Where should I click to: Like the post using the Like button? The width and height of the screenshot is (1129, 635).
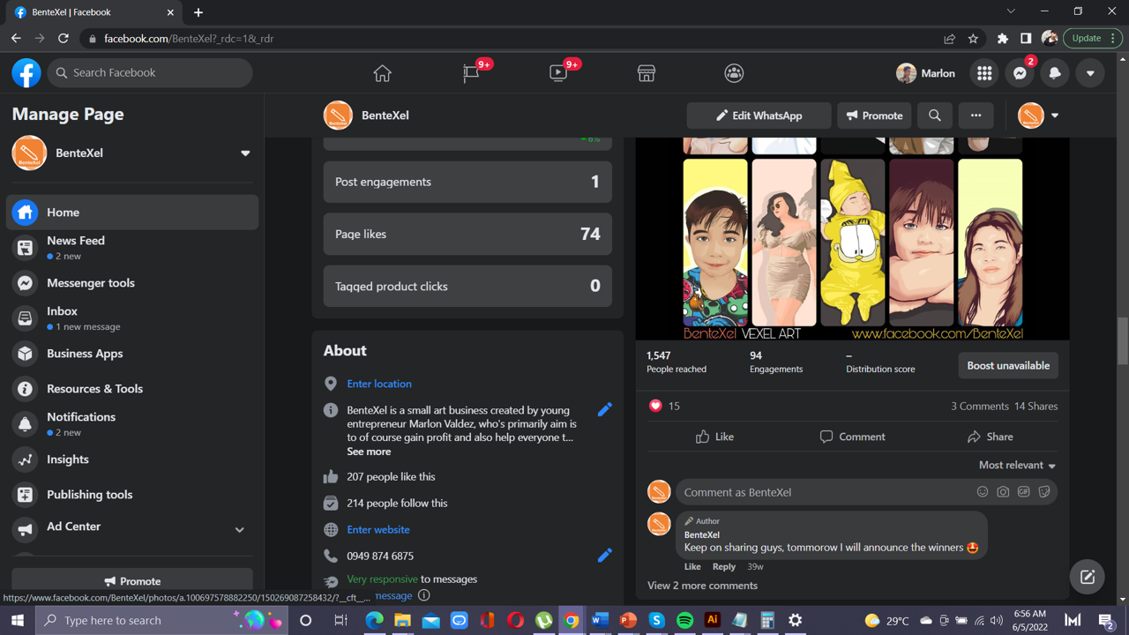pyautogui.click(x=714, y=437)
